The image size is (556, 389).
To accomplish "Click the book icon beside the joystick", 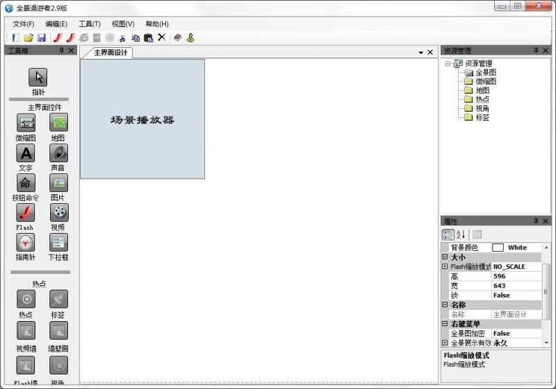I will (178, 38).
